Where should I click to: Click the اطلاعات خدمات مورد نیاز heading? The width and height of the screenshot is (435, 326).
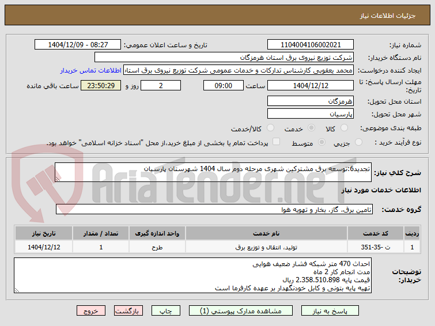click(x=381, y=190)
